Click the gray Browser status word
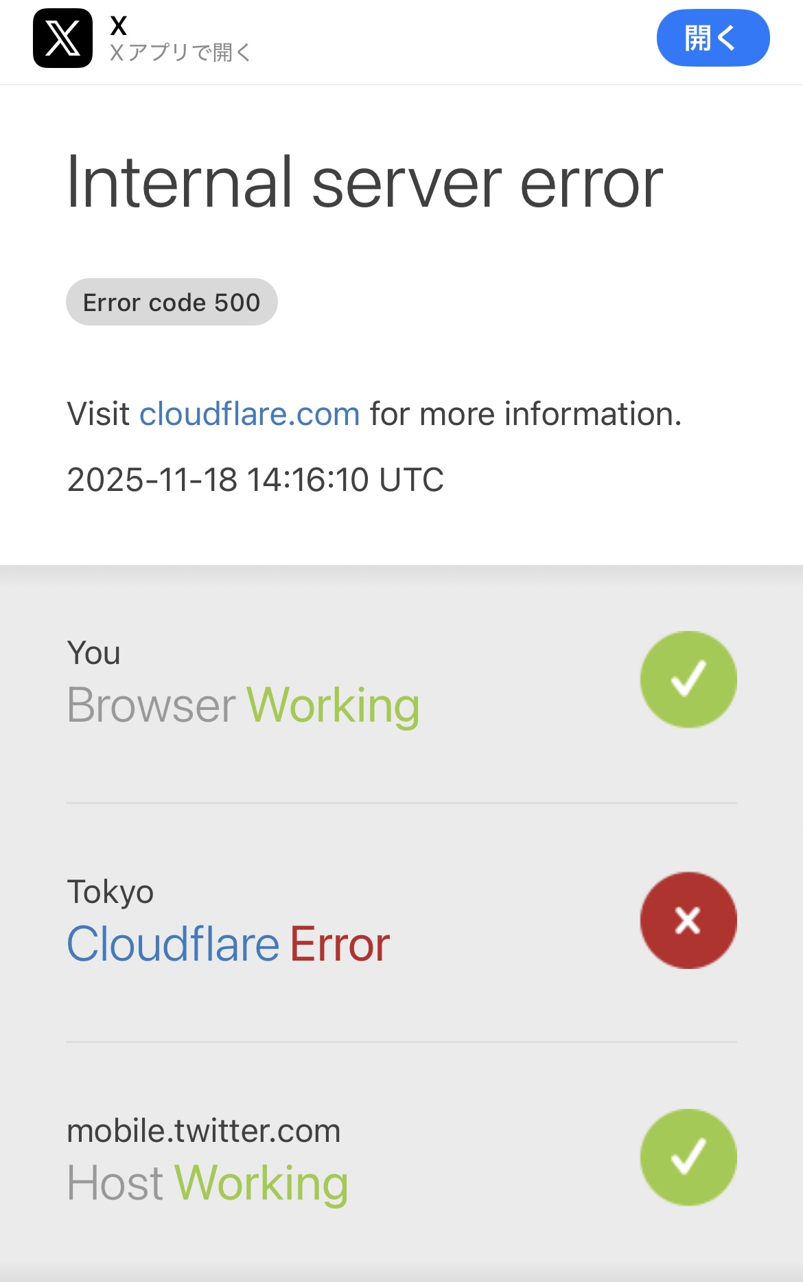 pos(151,705)
